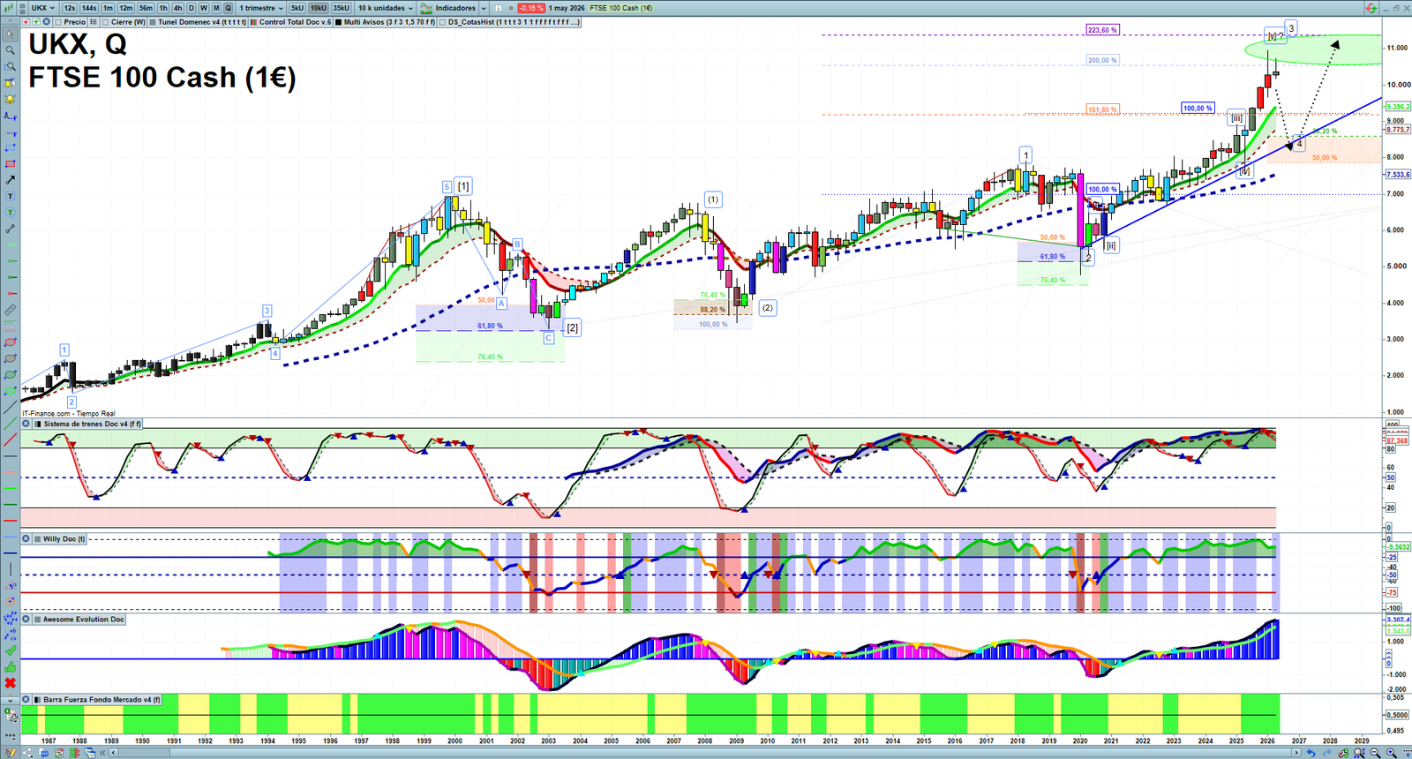Image resolution: width=1412 pixels, height=759 pixels.
Task: Collapse the indicator bar chevron
Action: tap(11, 22)
